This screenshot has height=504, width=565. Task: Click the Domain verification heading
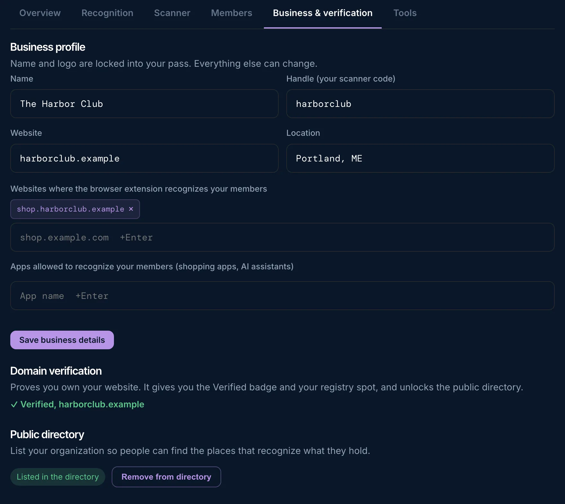(x=56, y=371)
